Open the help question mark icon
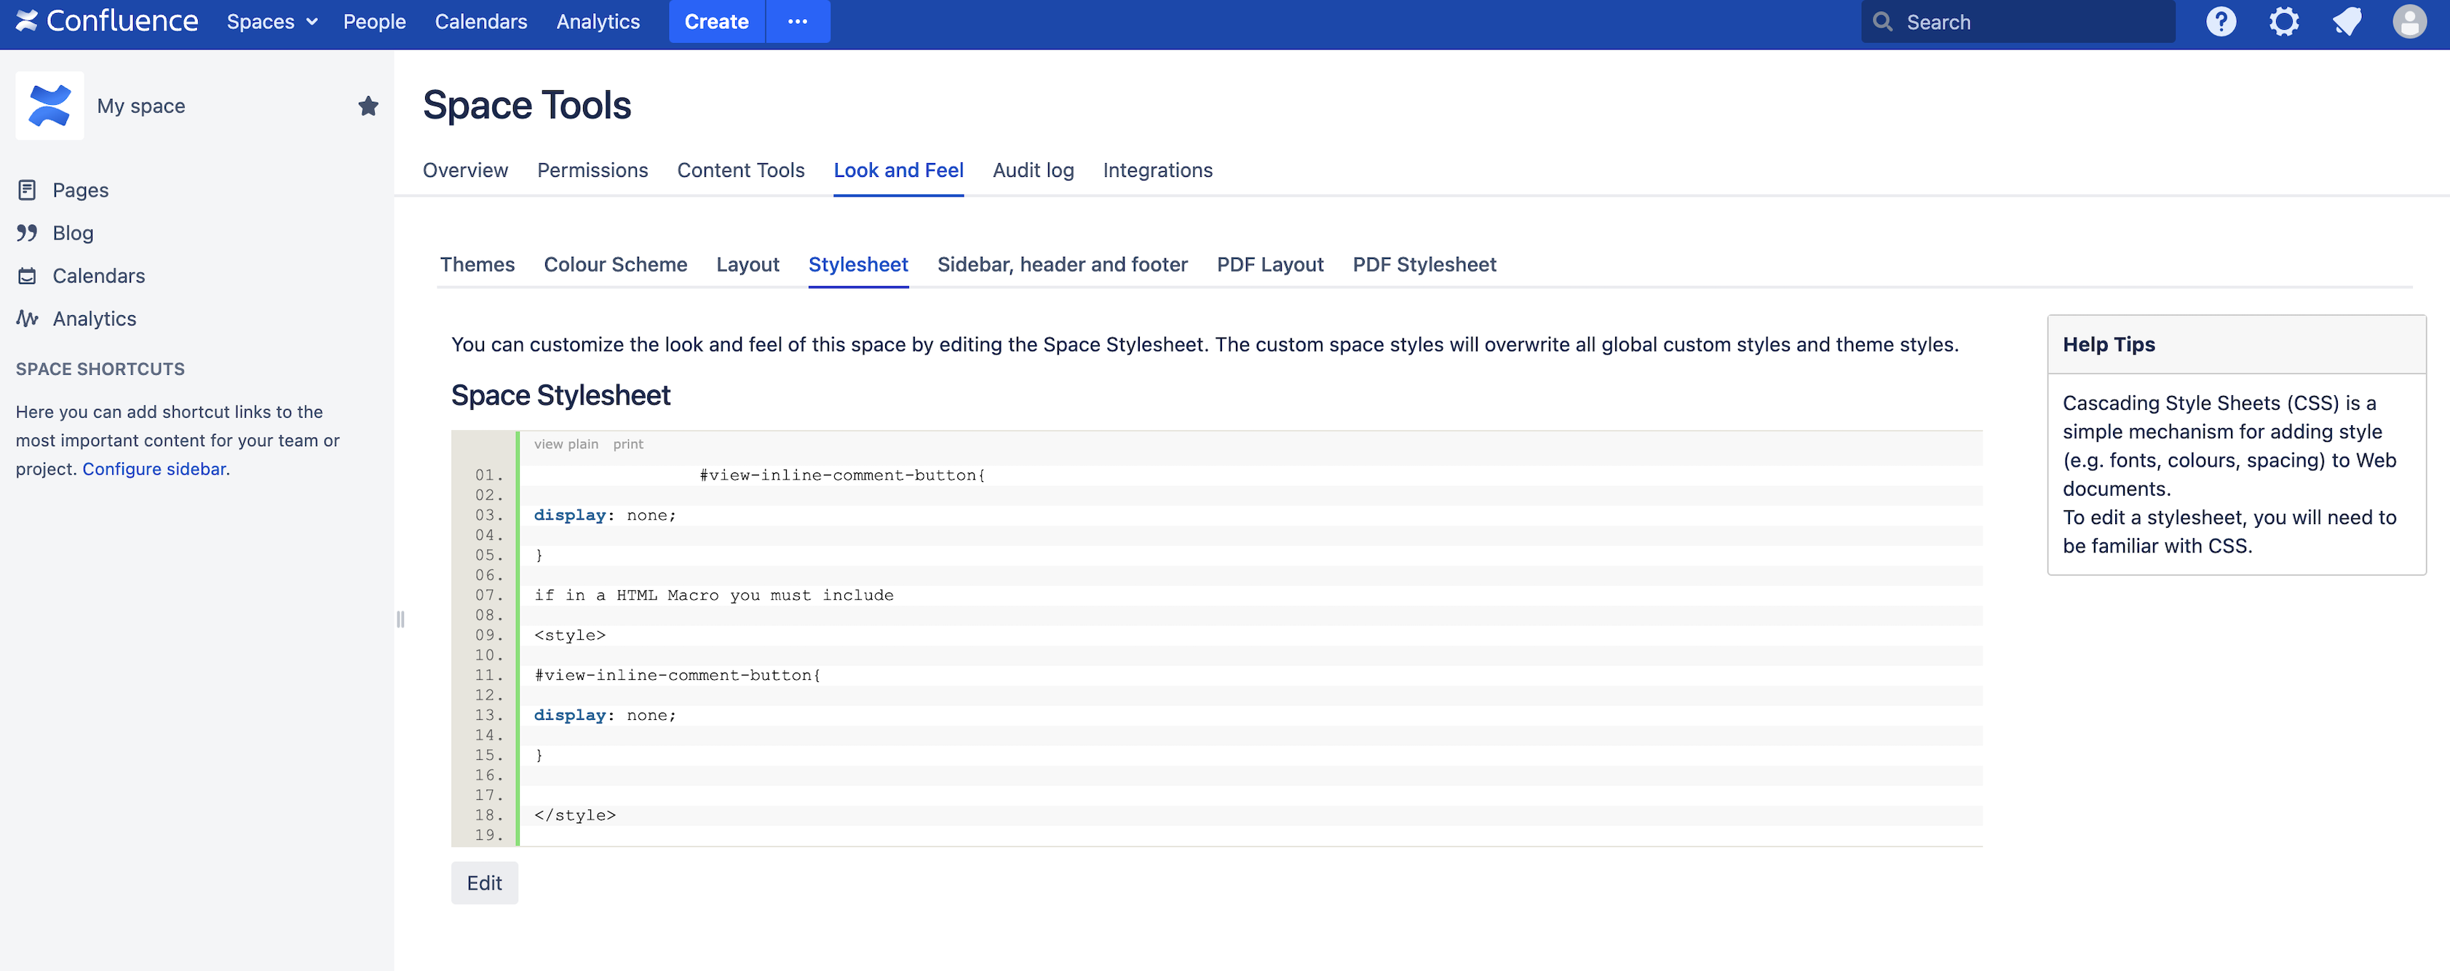Screen dimensions: 2450x971 pyautogui.click(x=2221, y=21)
